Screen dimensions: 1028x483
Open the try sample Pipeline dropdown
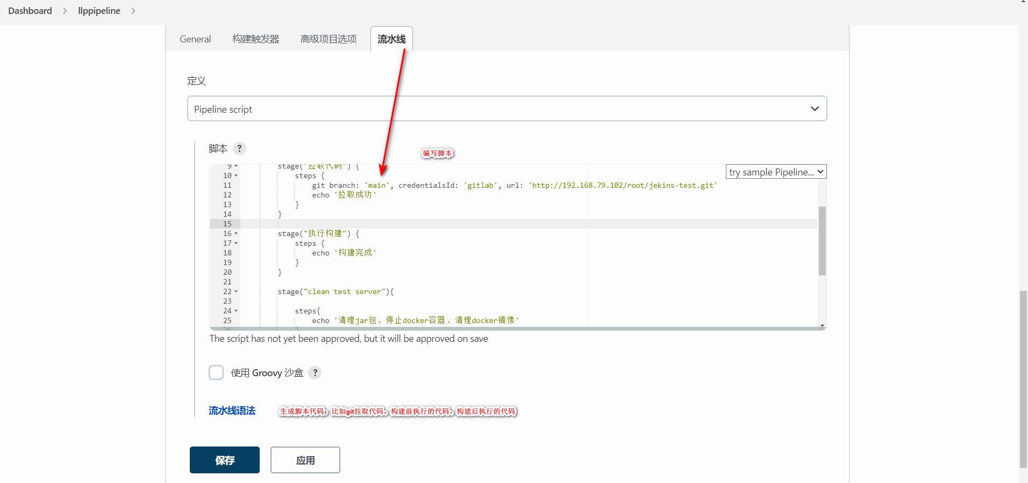tap(776, 172)
